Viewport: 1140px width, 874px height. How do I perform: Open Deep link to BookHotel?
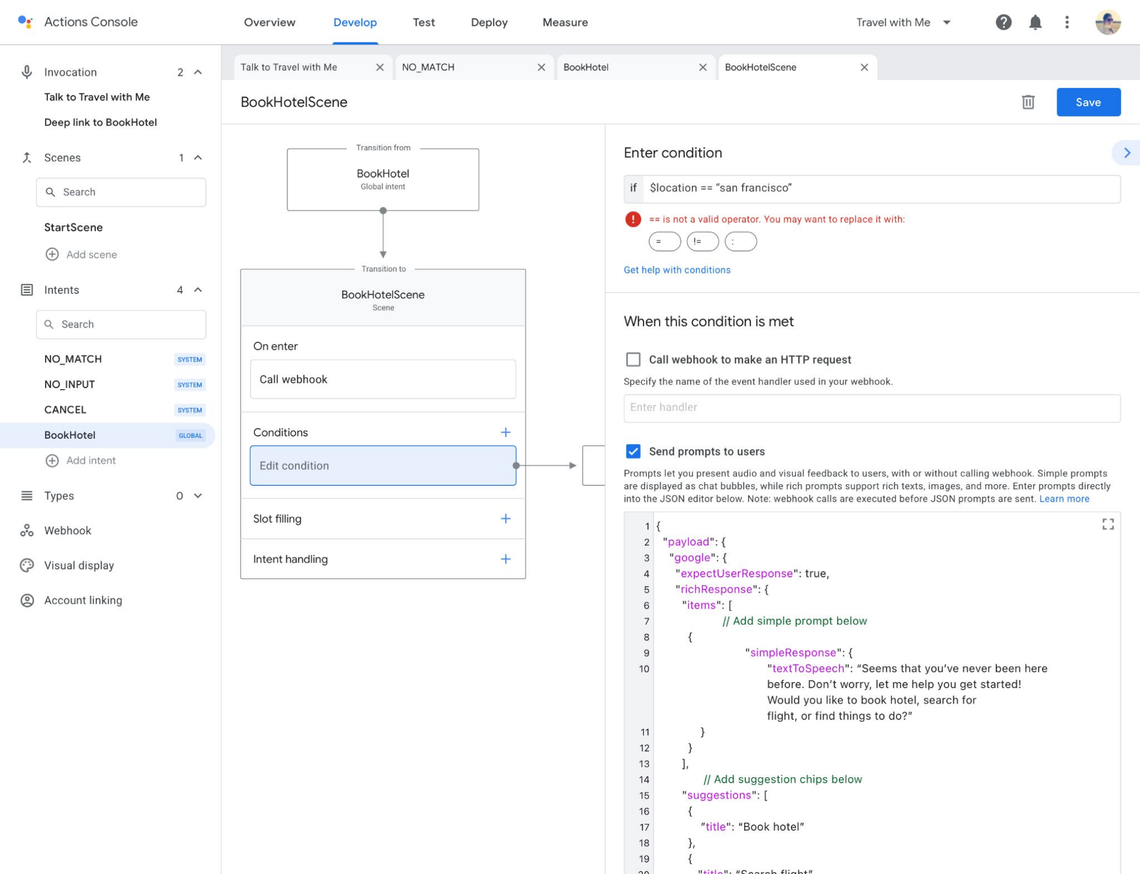[x=100, y=122]
